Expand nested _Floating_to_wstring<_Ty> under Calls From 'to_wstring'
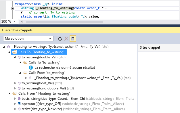Viewport: 180px width, 113px height. 26,78
